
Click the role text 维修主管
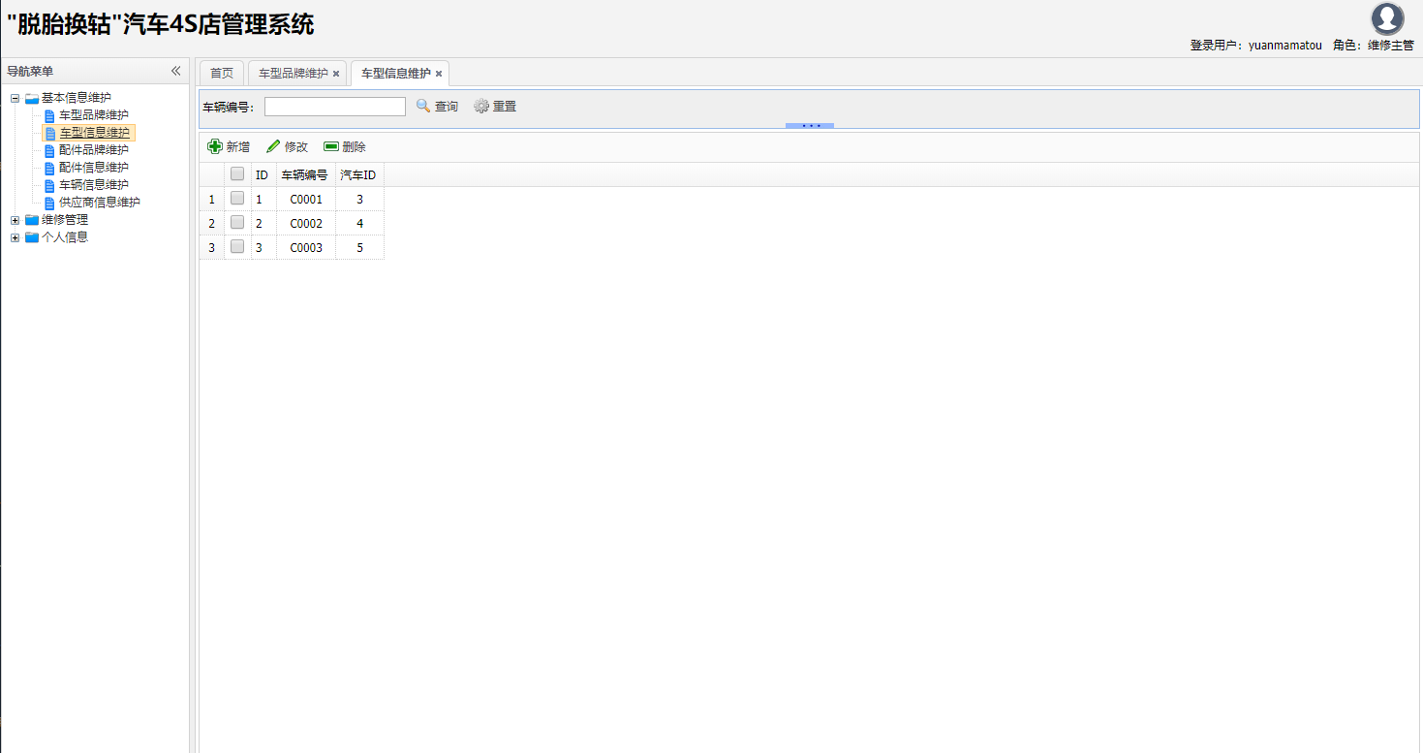[1391, 46]
